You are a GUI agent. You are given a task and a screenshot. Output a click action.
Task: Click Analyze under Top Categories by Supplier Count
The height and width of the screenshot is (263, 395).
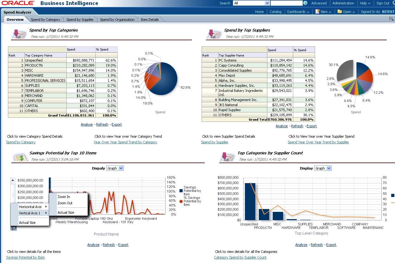pos(301,245)
